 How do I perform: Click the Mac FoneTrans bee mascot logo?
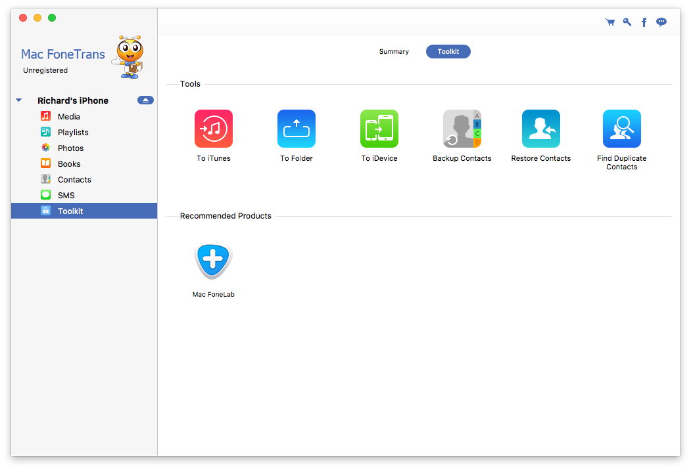click(x=128, y=57)
